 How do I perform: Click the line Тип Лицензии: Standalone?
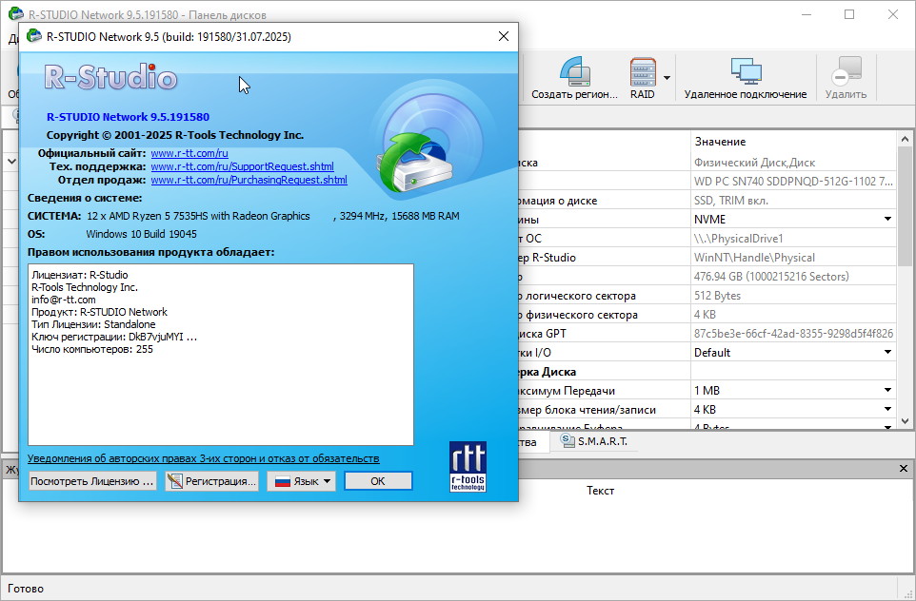[x=93, y=324]
